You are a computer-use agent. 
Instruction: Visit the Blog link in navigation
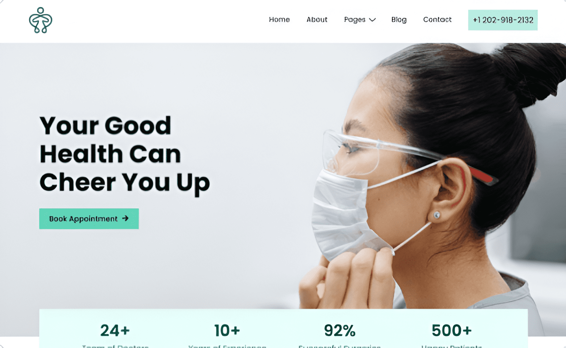[399, 20]
